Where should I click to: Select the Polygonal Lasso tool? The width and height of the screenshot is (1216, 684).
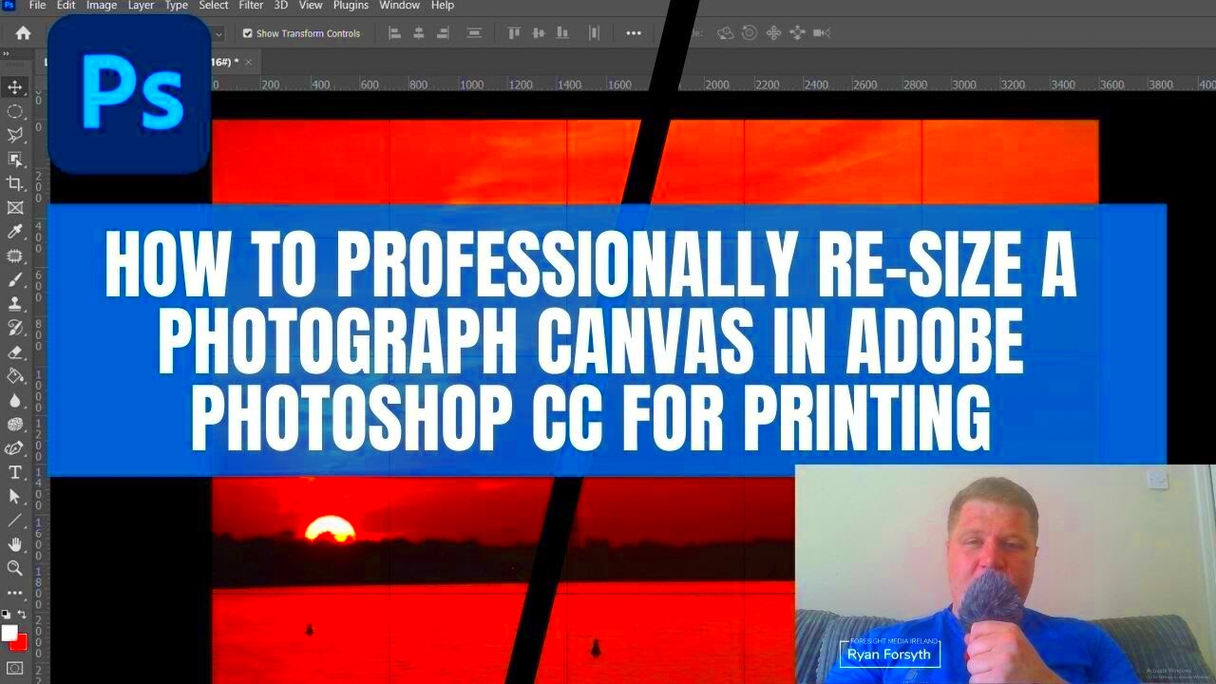pos(15,136)
